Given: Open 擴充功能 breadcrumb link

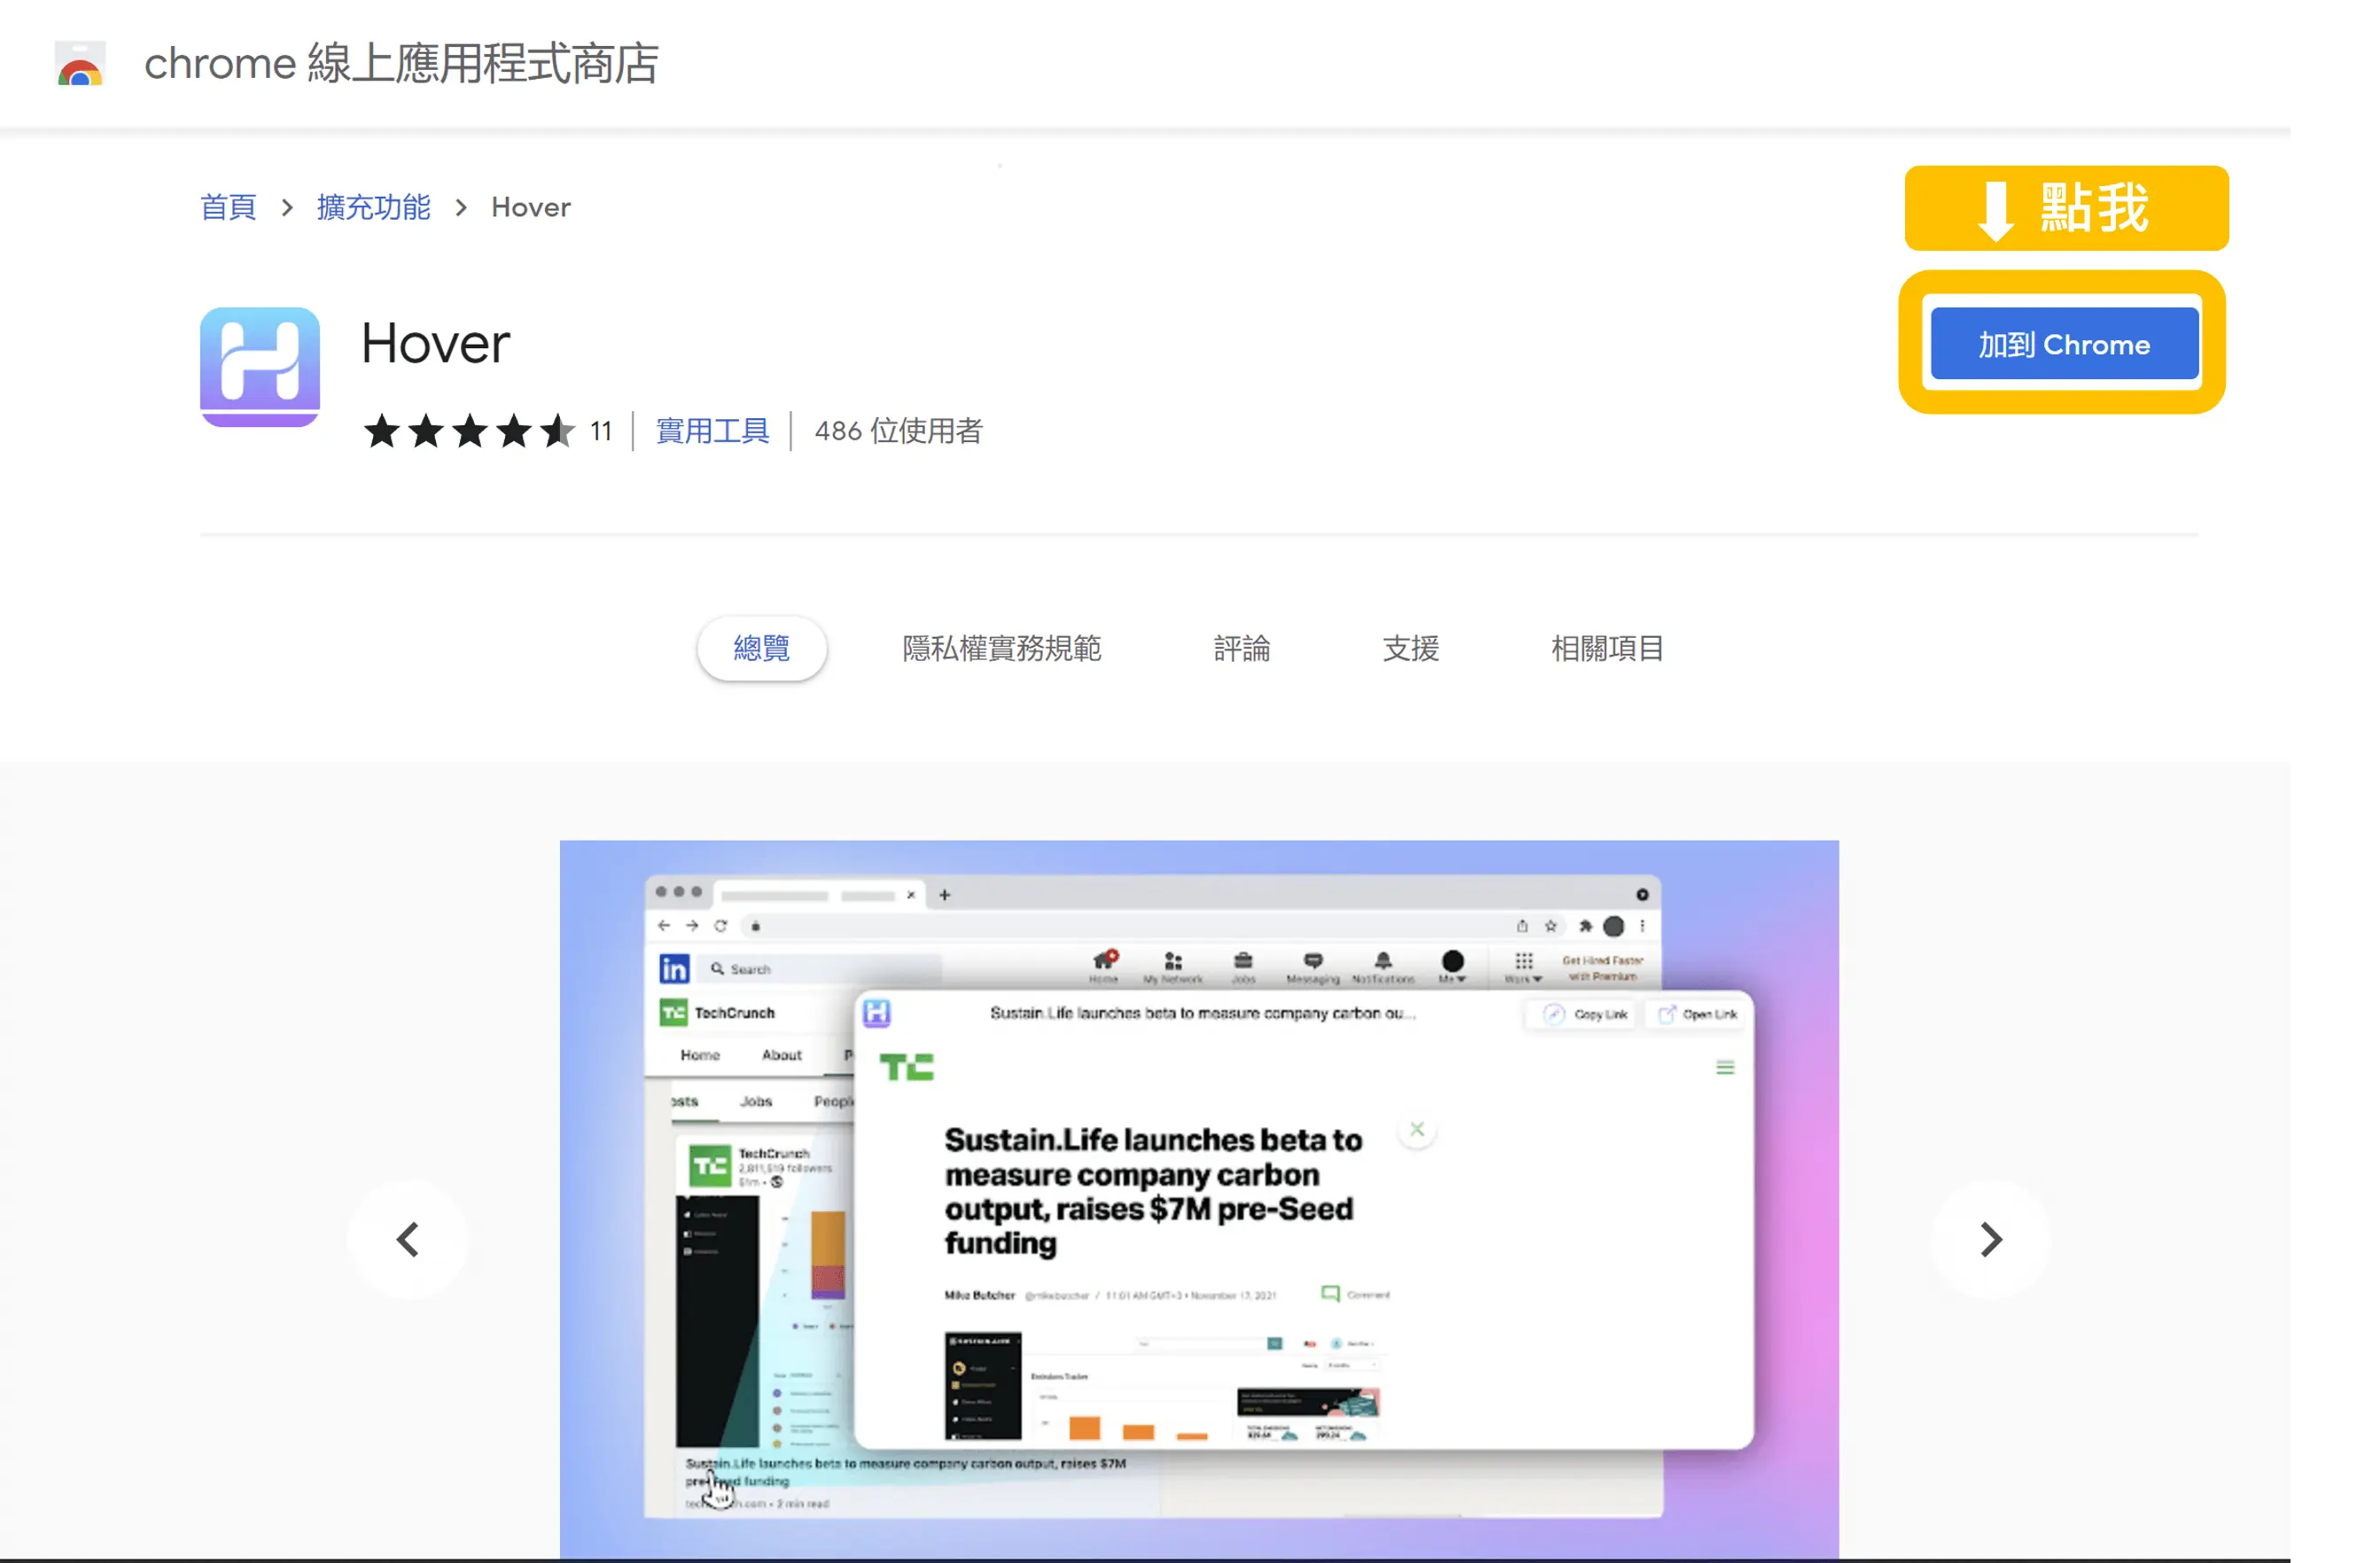Looking at the screenshot, I should (x=373, y=207).
